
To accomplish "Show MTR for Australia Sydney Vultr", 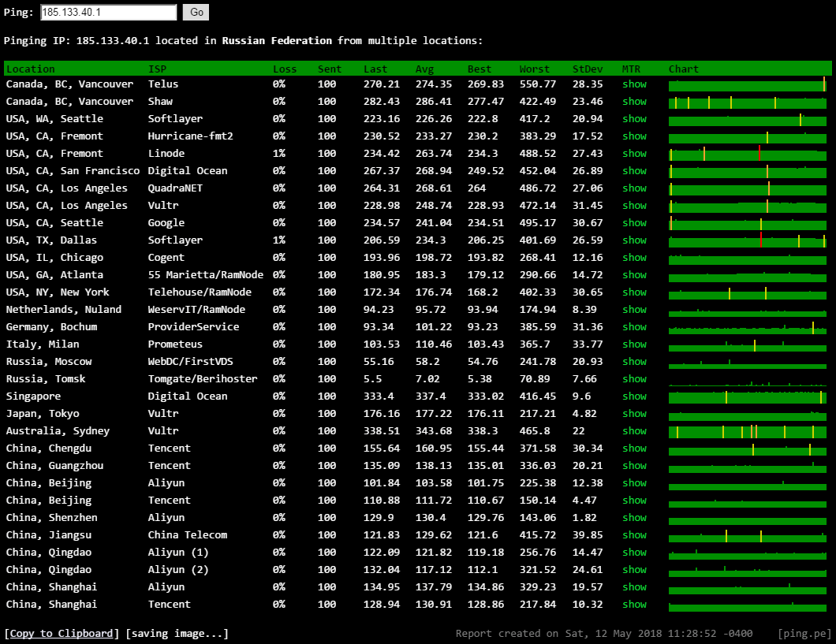I will [x=634, y=431].
